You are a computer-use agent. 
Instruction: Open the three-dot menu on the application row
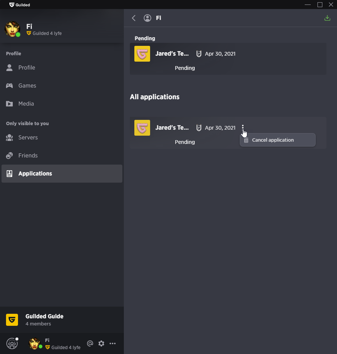(243, 127)
